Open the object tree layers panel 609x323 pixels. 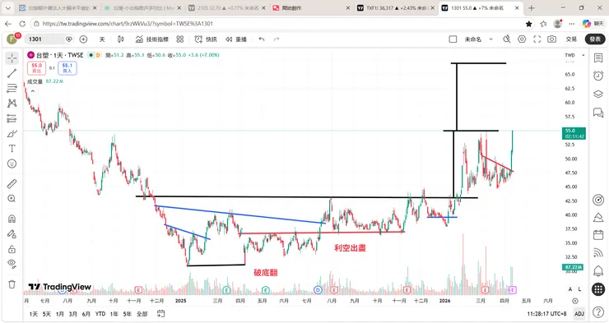(x=598, y=95)
